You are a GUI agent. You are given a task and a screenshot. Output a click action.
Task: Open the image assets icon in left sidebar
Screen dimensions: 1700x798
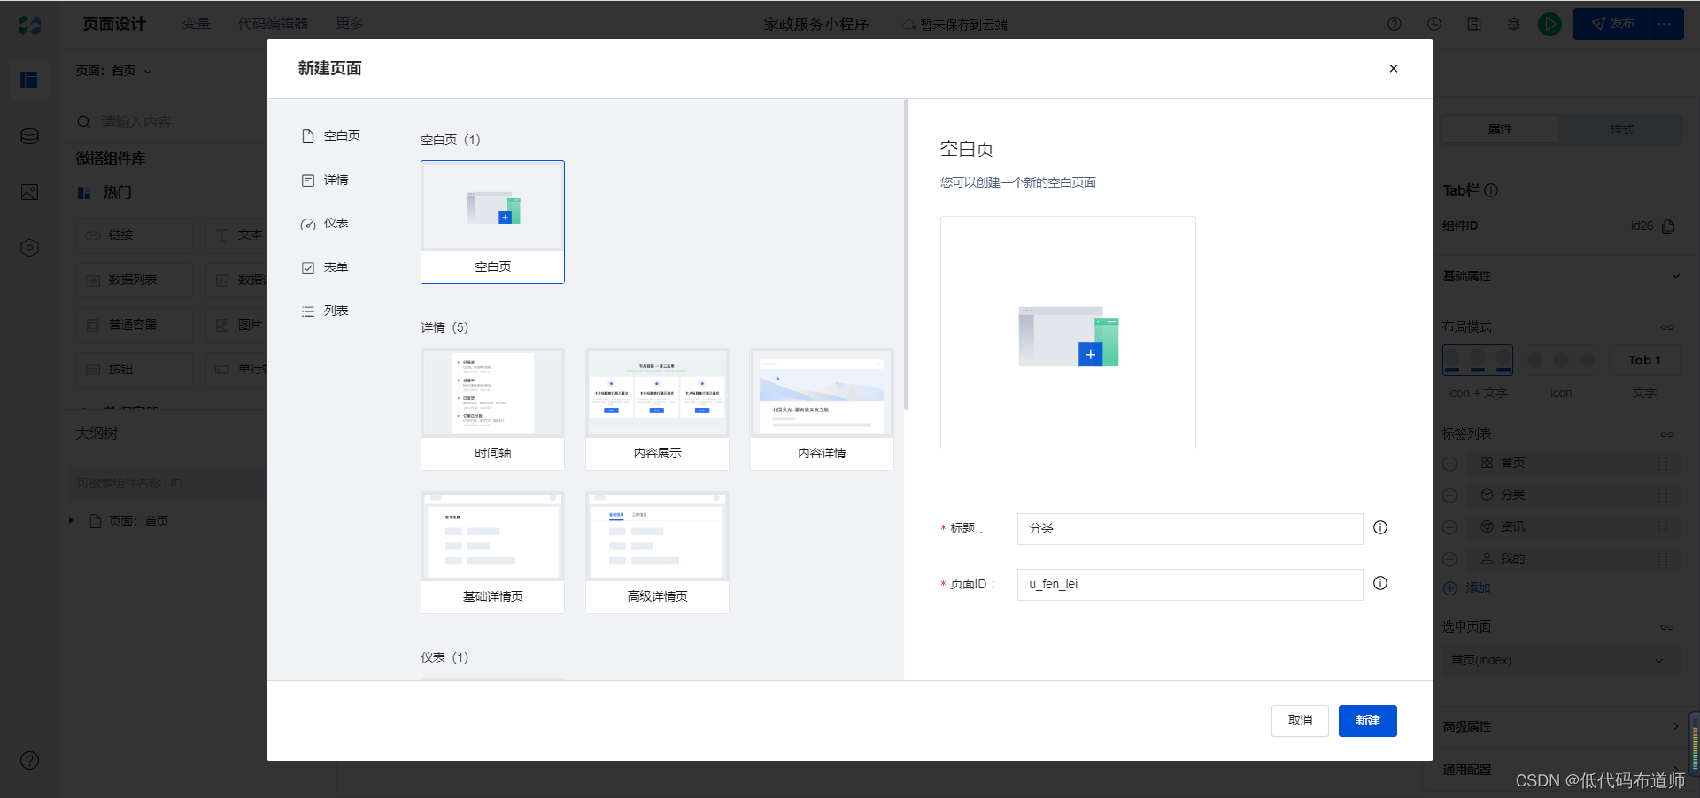click(x=29, y=192)
